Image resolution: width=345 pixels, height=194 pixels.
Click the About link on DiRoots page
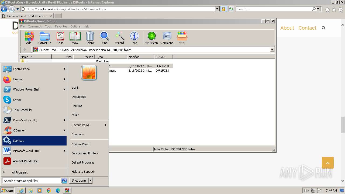tap(287, 28)
